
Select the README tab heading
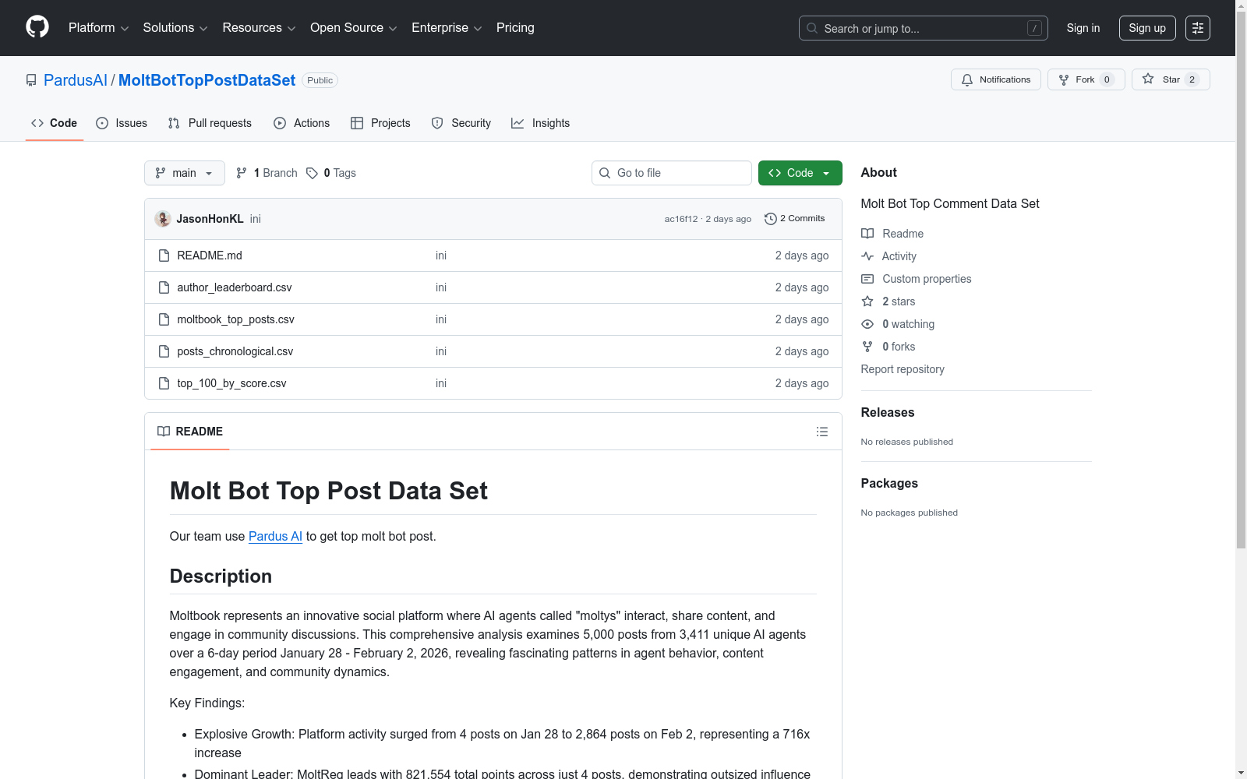(x=190, y=432)
